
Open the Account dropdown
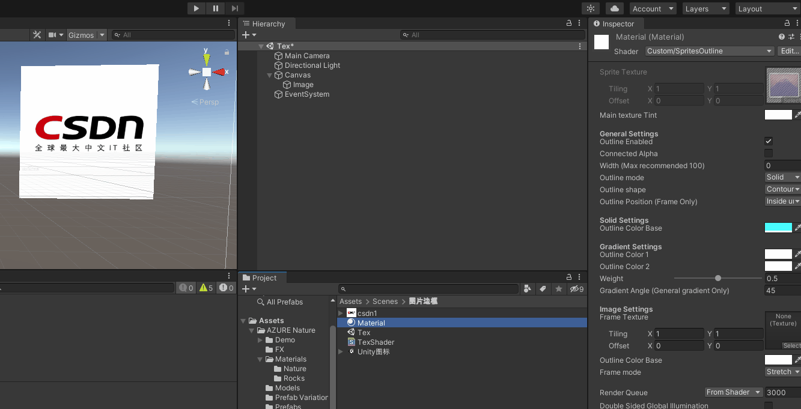click(x=653, y=8)
